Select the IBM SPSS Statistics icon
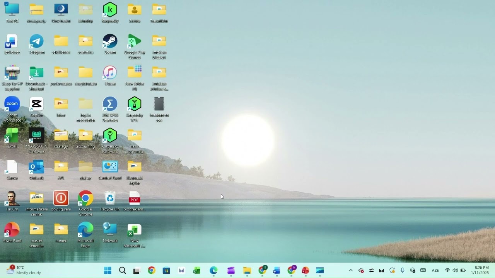 pyautogui.click(x=110, y=109)
